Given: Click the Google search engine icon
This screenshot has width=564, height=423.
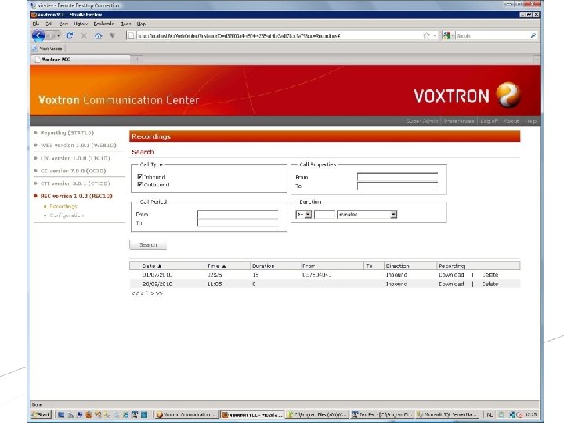Looking at the screenshot, I should (x=446, y=35).
